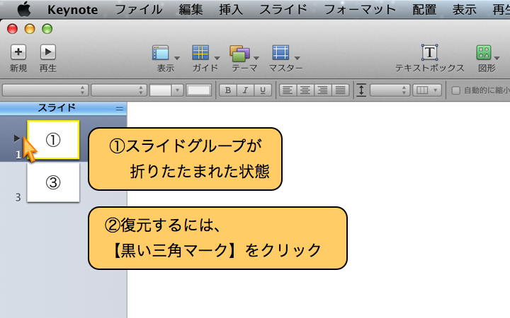Enable 自動的に縮小 checkbox

(455, 90)
